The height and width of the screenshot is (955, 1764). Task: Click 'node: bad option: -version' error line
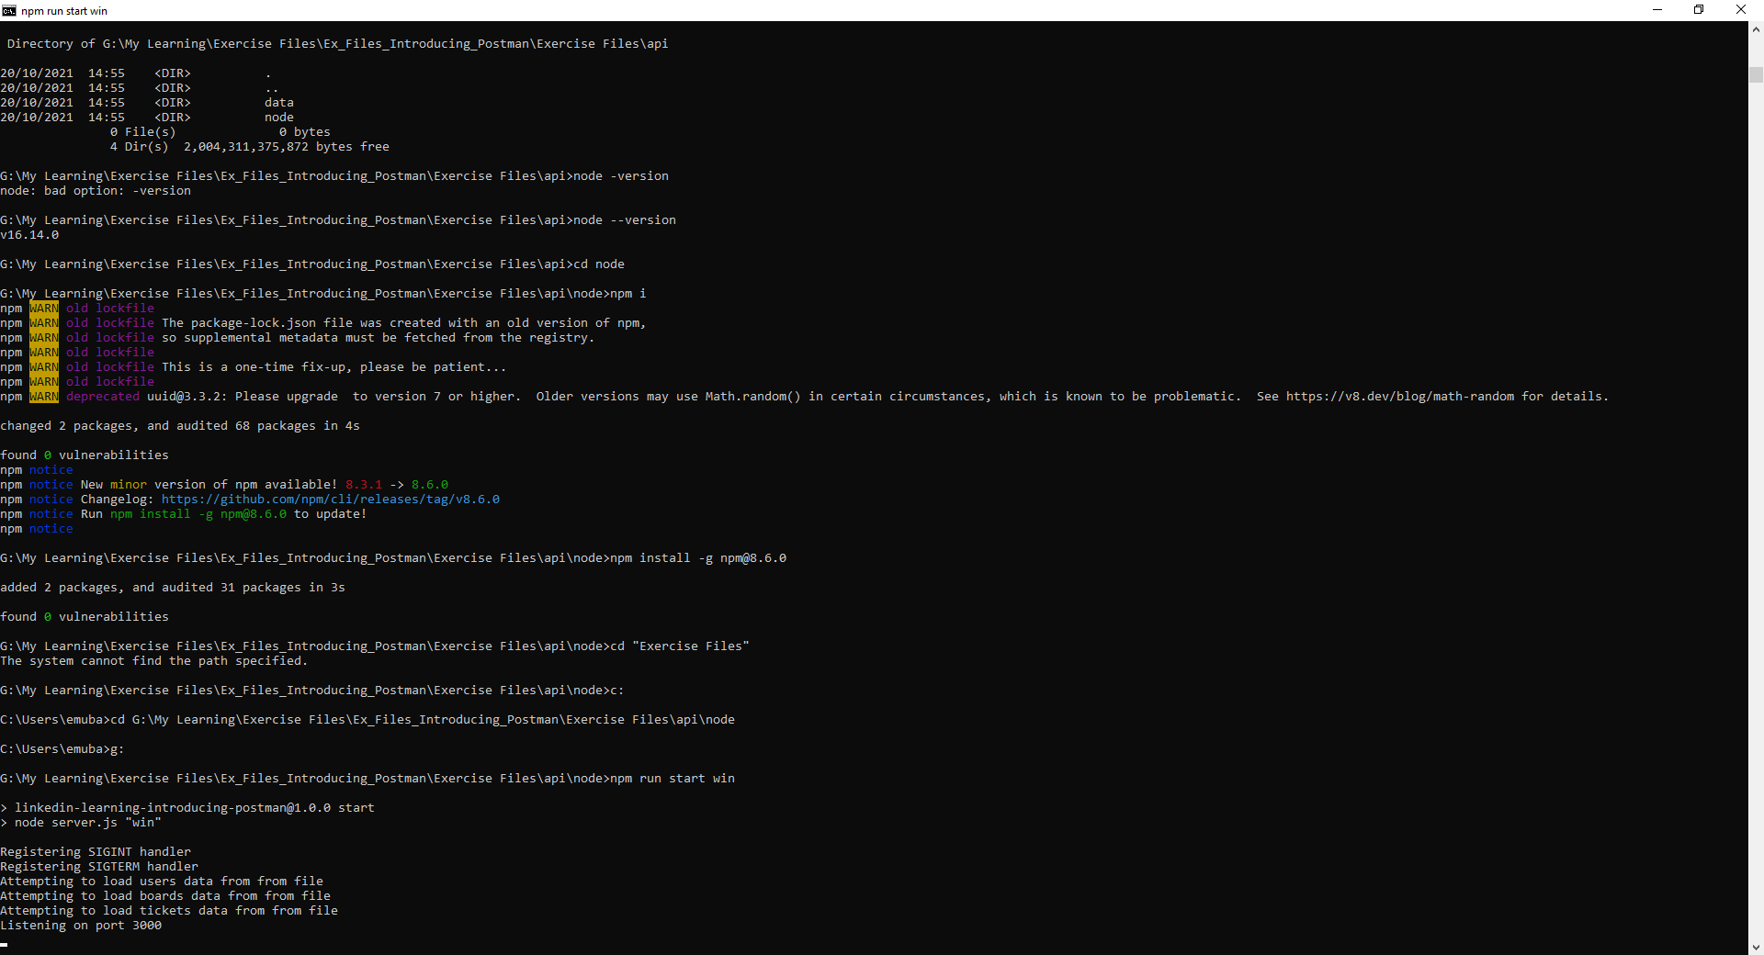(x=96, y=191)
